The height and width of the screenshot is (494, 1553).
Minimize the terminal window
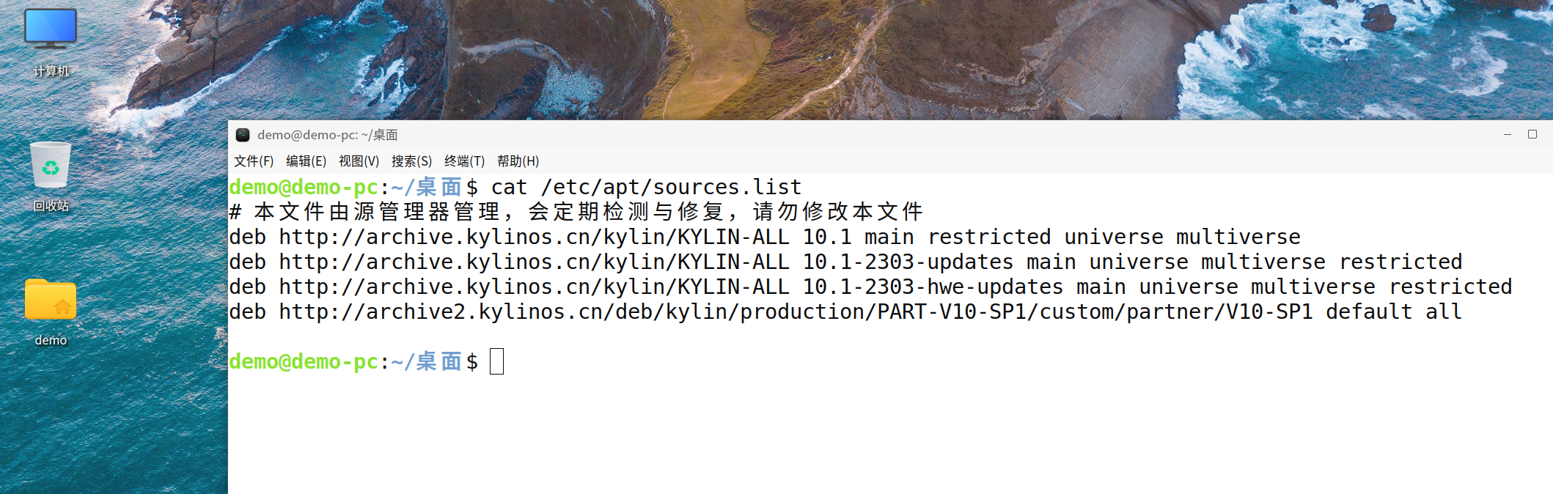click(1508, 134)
